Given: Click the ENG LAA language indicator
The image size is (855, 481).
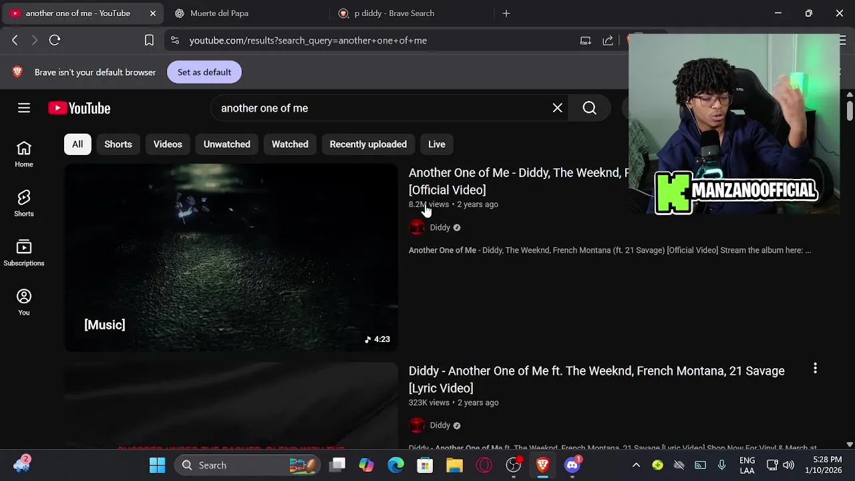Looking at the screenshot, I should point(747,465).
